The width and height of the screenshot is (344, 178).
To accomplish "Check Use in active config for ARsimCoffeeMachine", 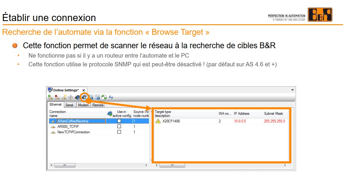I will pos(119,121).
